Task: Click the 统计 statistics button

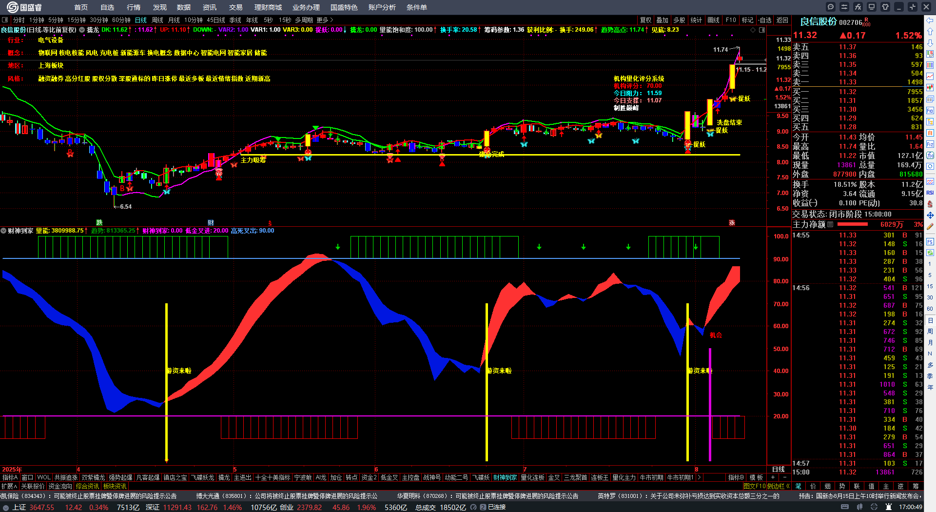Action: click(x=696, y=20)
